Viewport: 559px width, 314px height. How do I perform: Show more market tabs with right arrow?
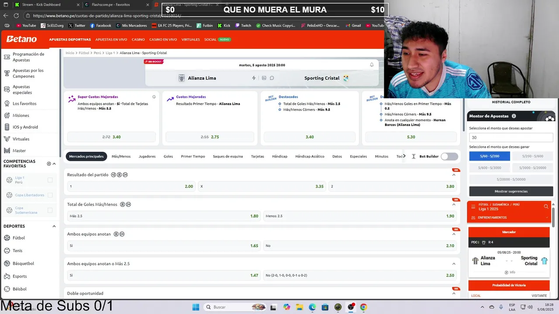tap(404, 156)
